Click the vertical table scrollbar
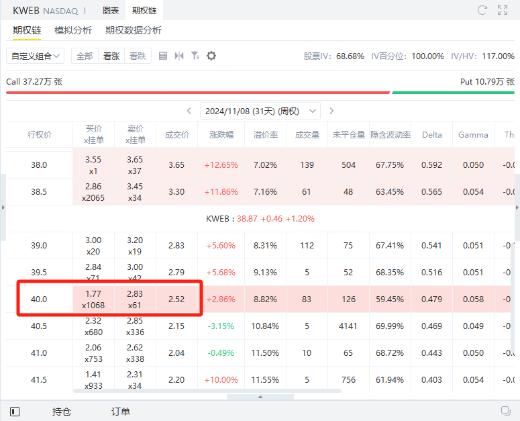The height and width of the screenshot is (421, 520). (513, 299)
